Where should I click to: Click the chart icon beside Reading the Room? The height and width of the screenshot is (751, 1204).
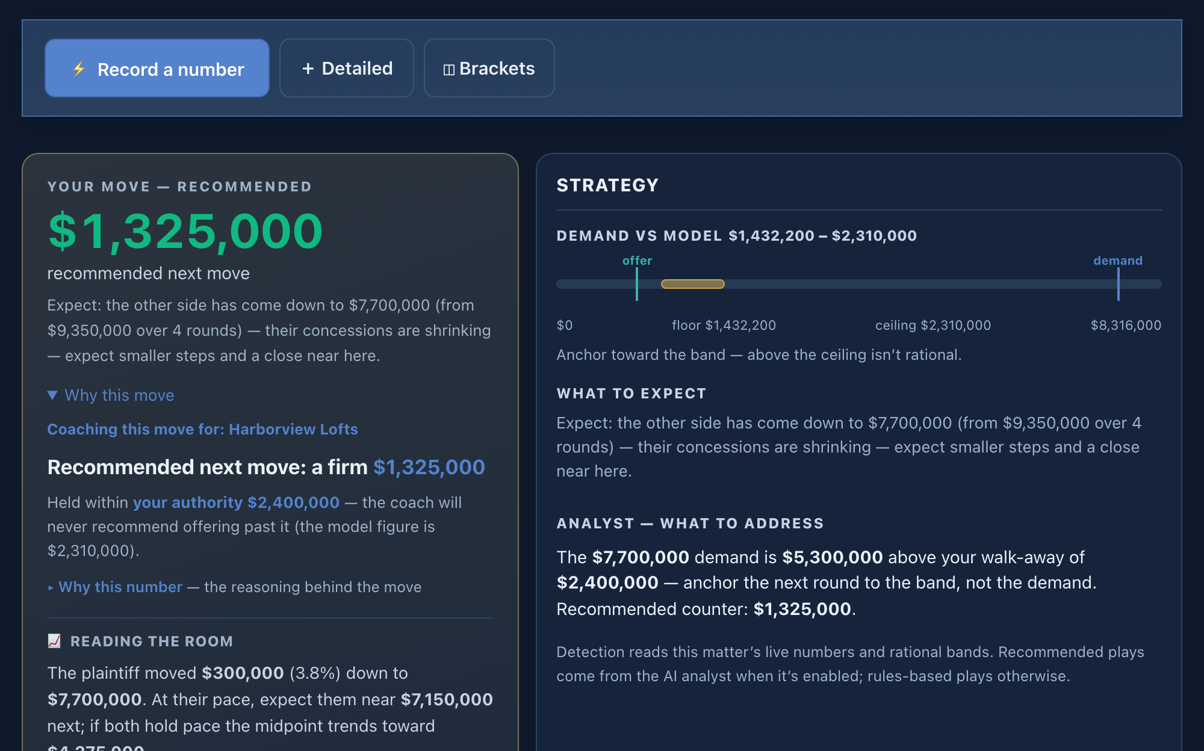click(x=54, y=641)
